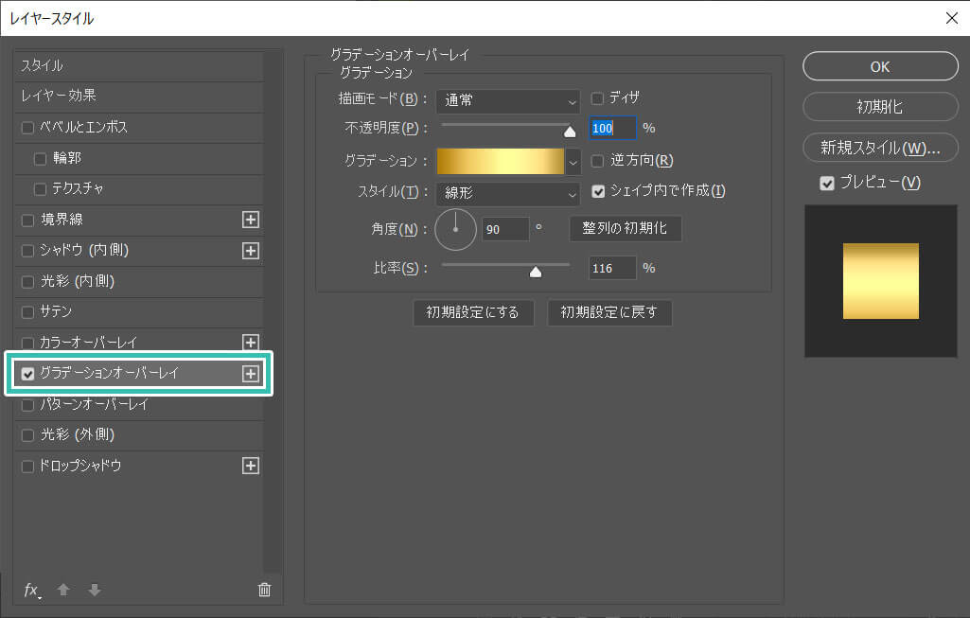The image size is (970, 618).
Task: Click the angle dial for 角度
Action: [455, 230]
